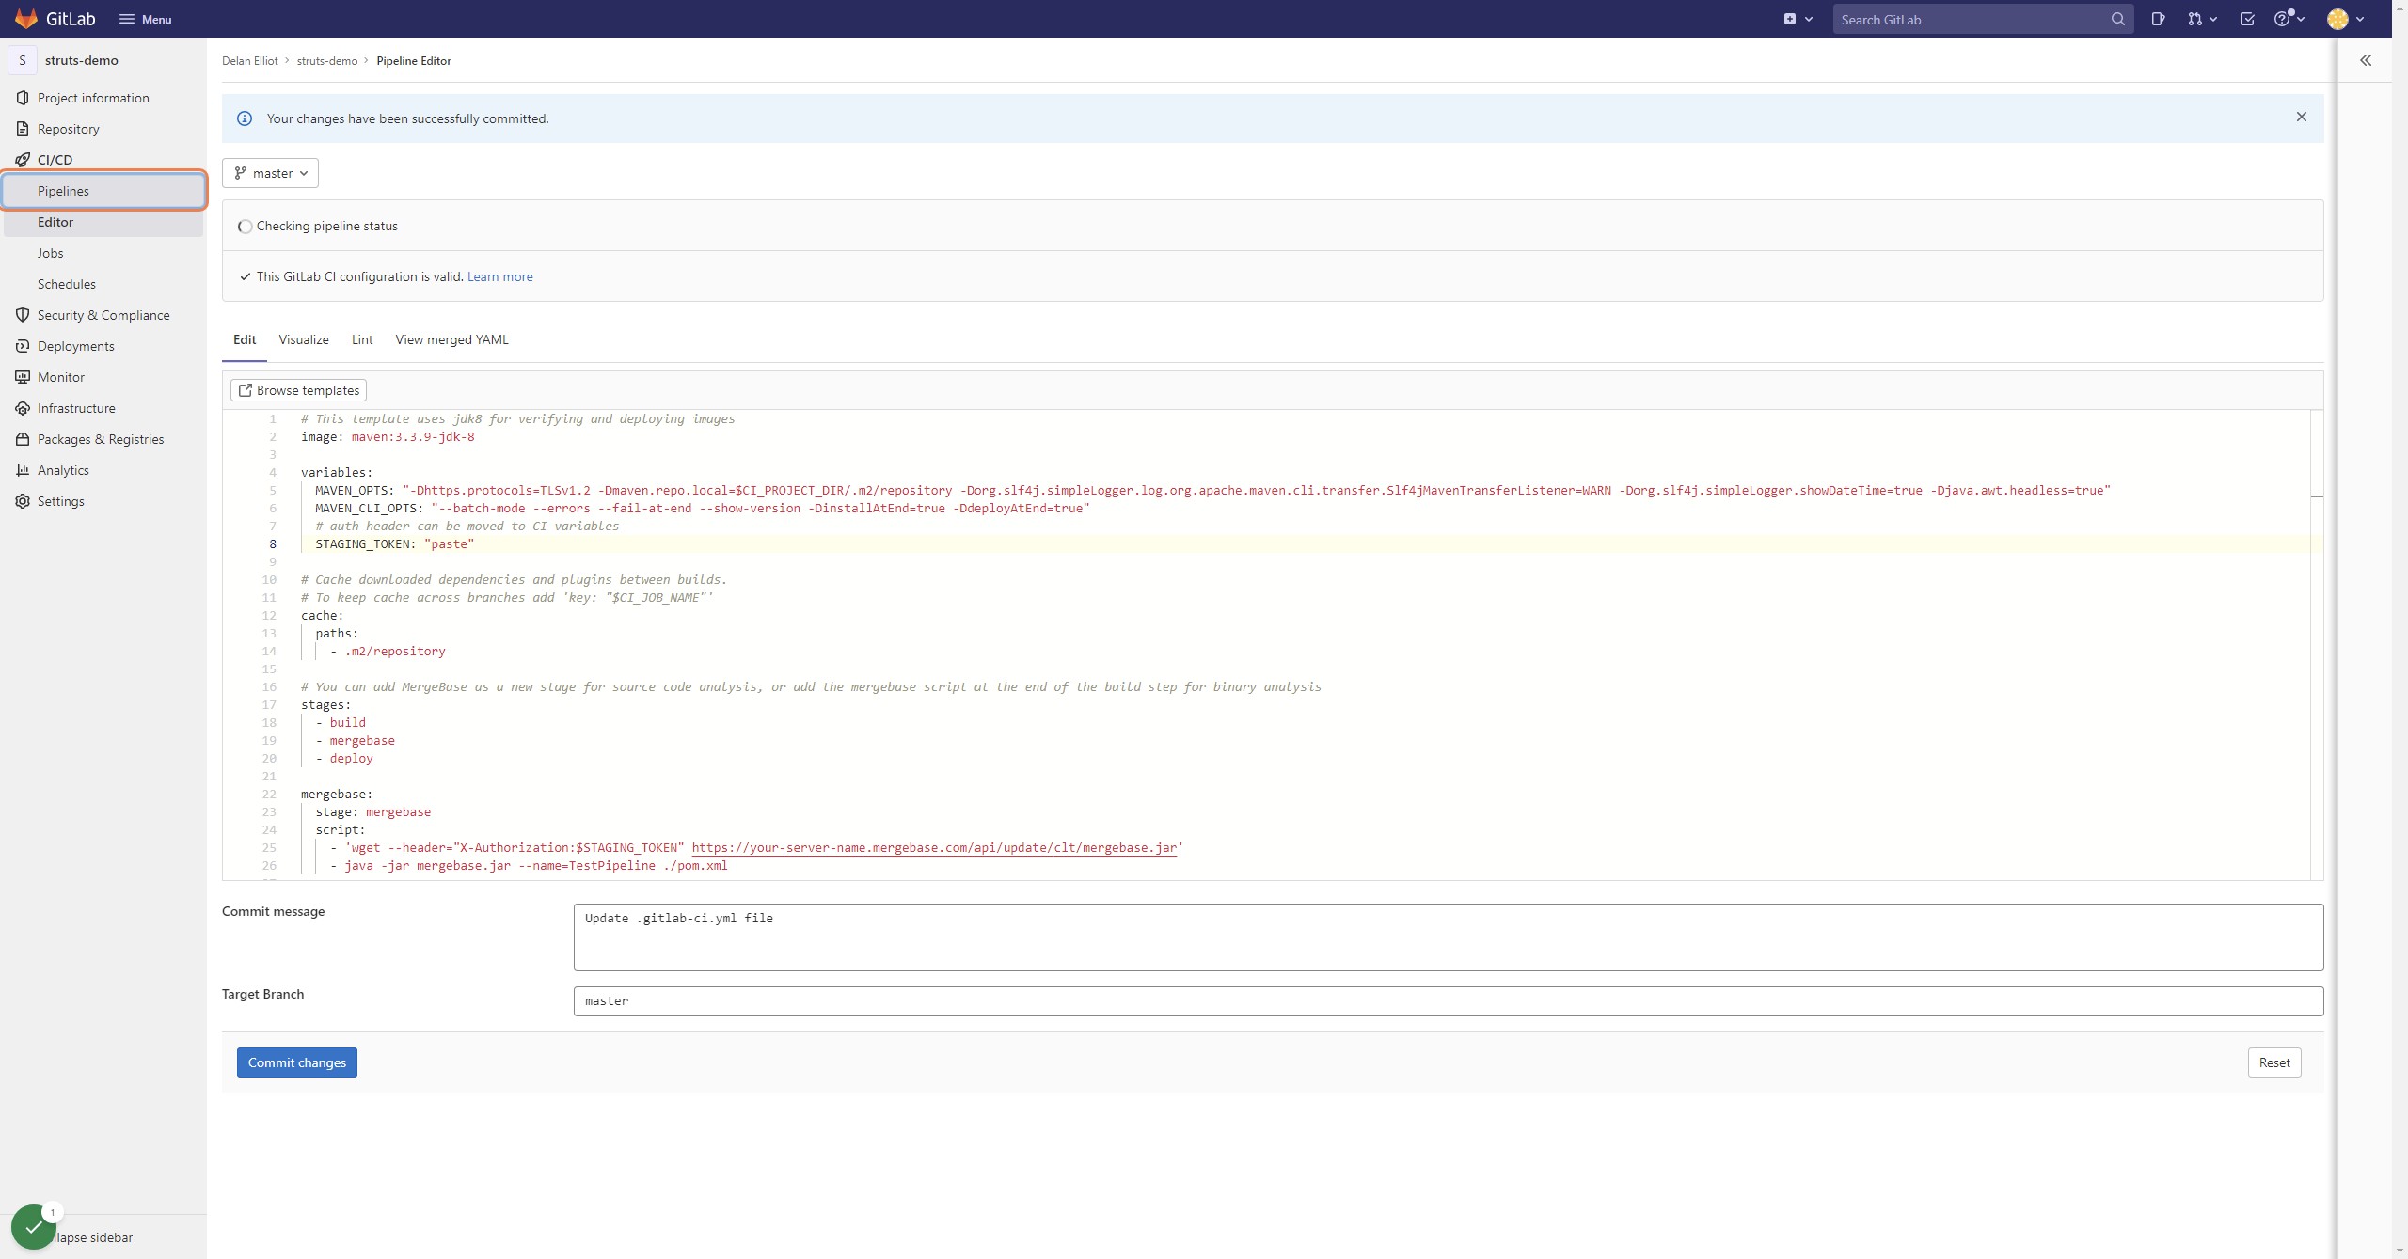Viewport: 2408px width, 1259px height.
Task: Focus the Commit message text area
Action: 1449,937
